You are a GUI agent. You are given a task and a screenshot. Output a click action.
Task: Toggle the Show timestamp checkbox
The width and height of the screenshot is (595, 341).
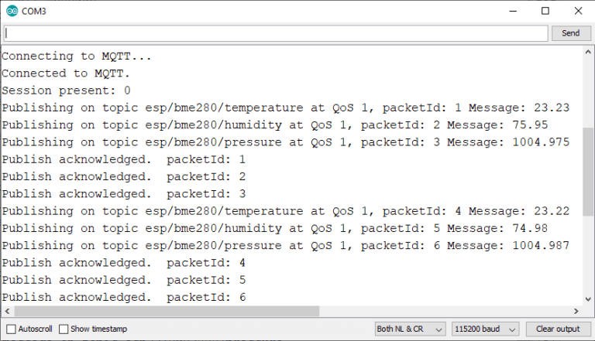tap(64, 329)
